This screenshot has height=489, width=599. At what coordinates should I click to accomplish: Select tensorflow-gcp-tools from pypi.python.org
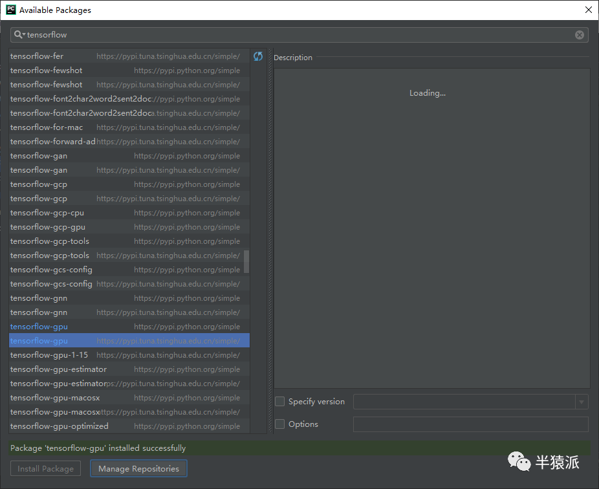(x=129, y=241)
